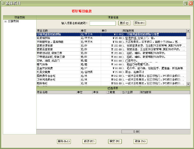This screenshot has height=149, width=194.
Task: Expand the 全部类别 tree node
Action: tap(5, 22)
